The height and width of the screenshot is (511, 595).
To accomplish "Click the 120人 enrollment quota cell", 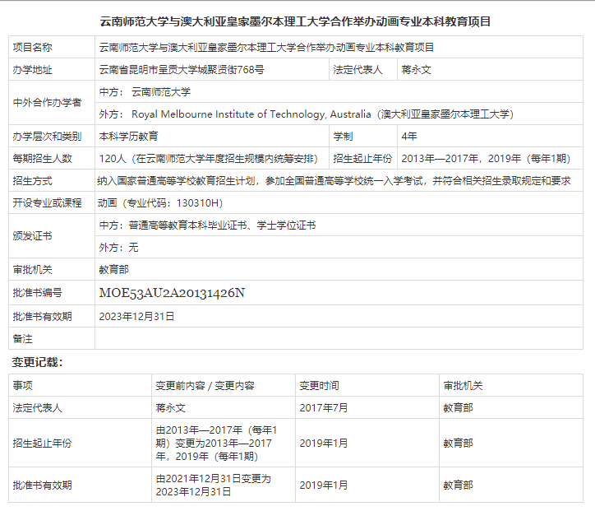I will pos(212,159).
